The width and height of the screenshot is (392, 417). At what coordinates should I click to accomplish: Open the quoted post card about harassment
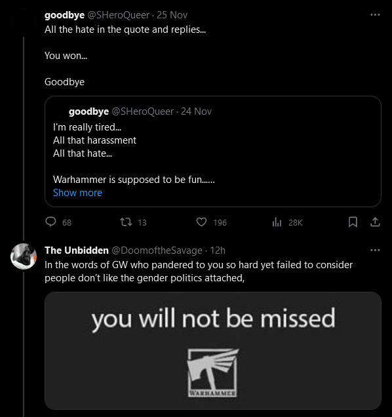pyautogui.click(x=213, y=151)
